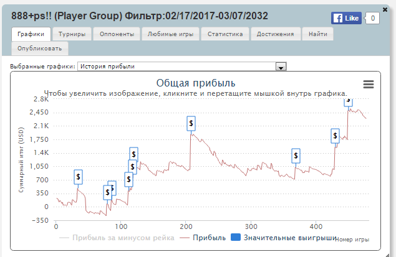396x257 pixels.
Task: Click the Суммарный итог (USD) axis title
Action: [x=21, y=160]
